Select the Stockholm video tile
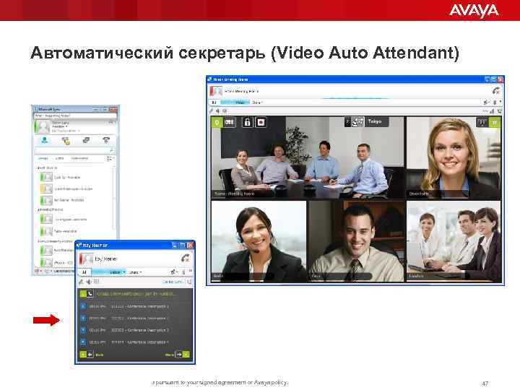Image resolution: width=520 pixels, height=390 pixels. tap(454, 157)
